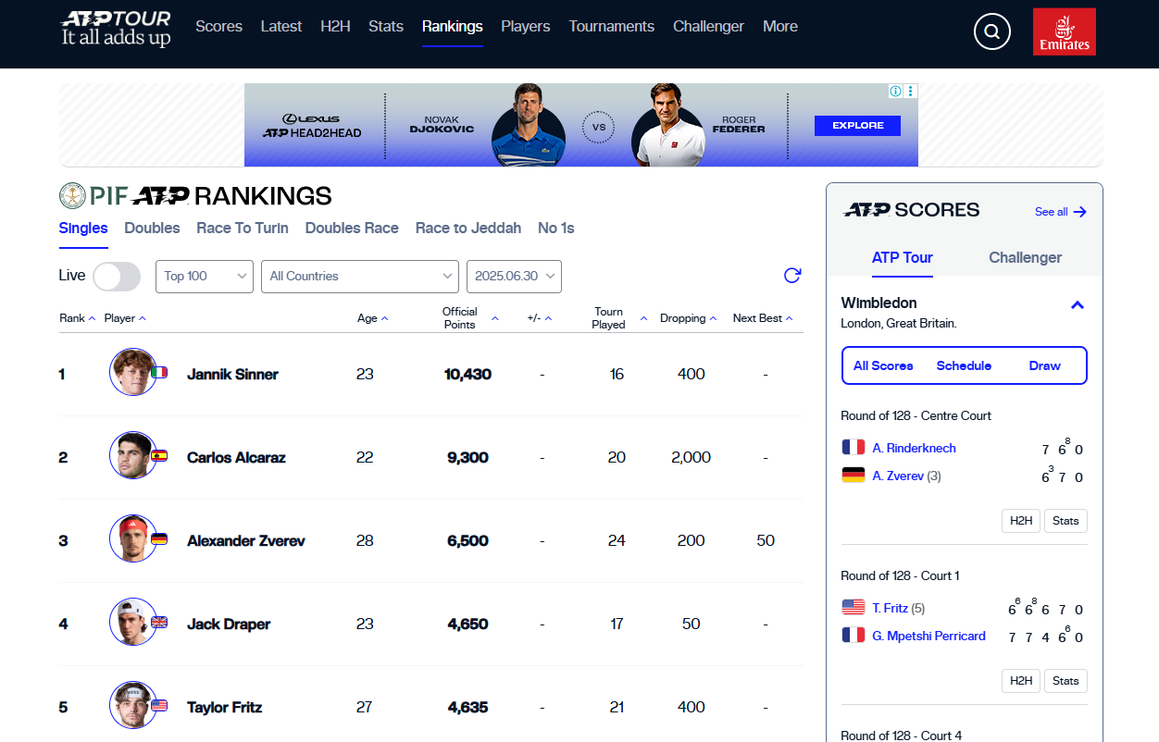Click Alexander Zverev's player photo
Image resolution: width=1159 pixels, height=742 pixels.
132,538
